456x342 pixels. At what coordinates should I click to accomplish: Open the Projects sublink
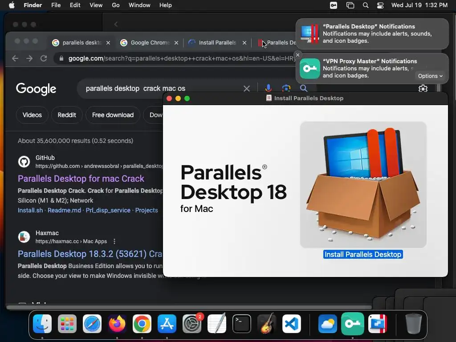147,210
